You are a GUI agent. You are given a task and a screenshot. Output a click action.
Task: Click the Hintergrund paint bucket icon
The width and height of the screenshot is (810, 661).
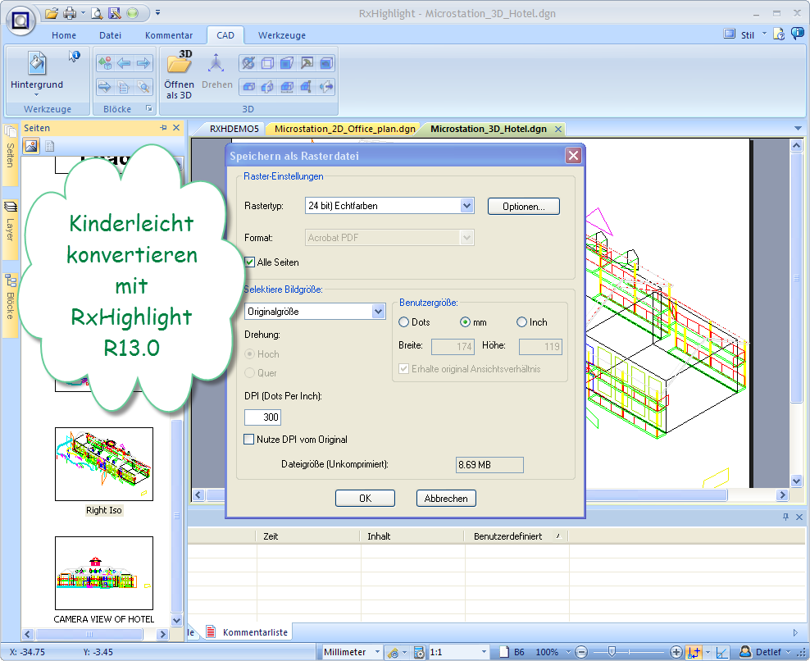[x=36, y=63]
